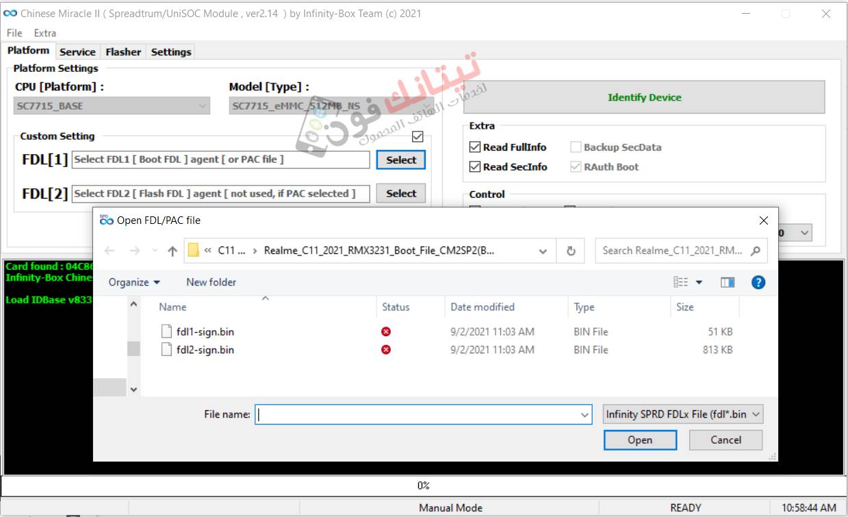The width and height of the screenshot is (848, 517).
Task: Click the search magnifier icon
Action: click(x=756, y=251)
